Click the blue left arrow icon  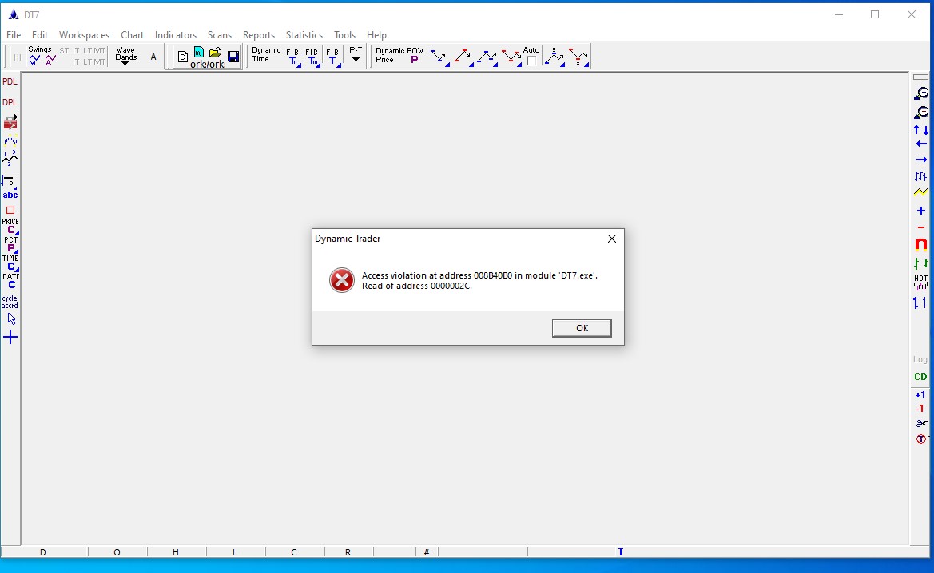tap(921, 144)
